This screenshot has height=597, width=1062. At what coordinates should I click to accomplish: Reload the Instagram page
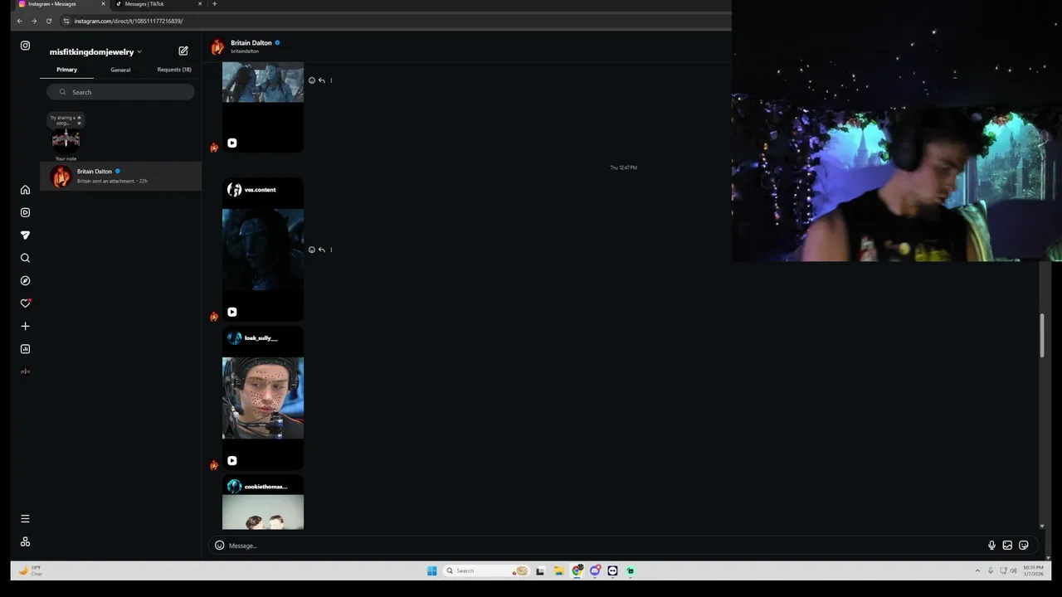49,21
